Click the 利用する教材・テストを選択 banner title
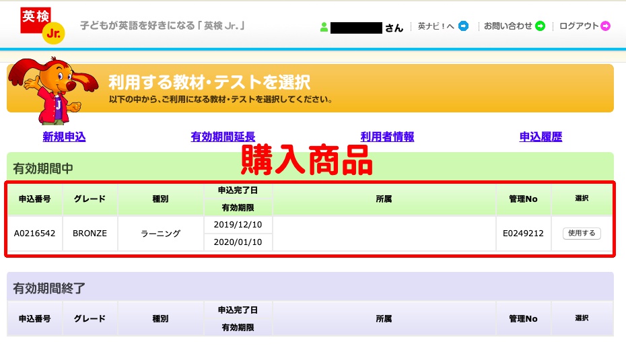Image resolution: width=626 pixels, height=352 pixels. [x=209, y=82]
